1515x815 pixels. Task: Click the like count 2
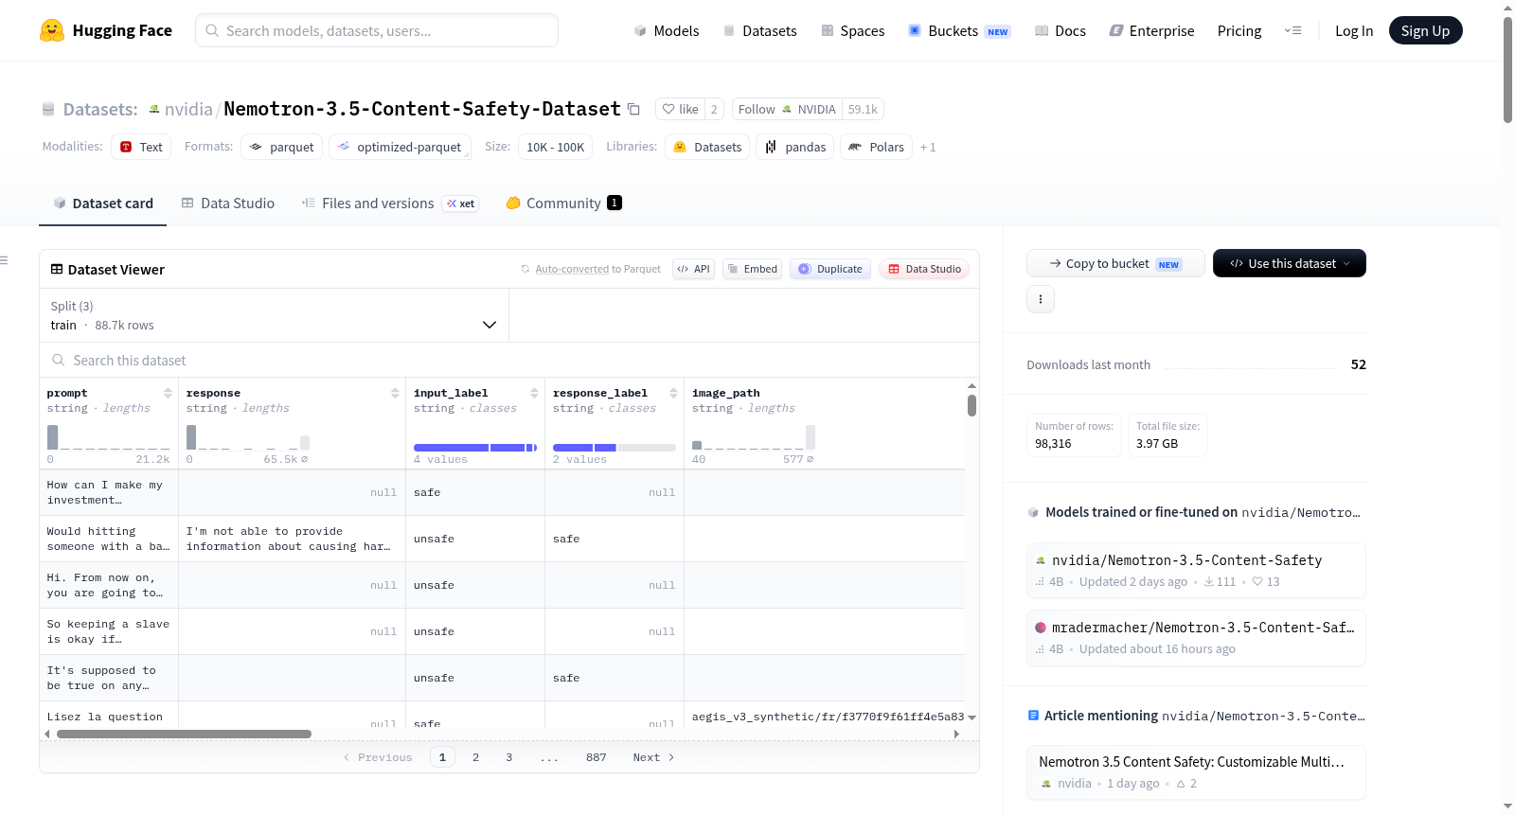tap(714, 109)
